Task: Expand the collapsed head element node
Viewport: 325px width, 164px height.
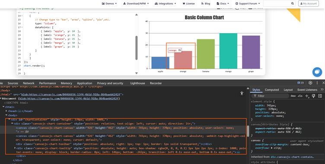Action: (x=6, y=111)
